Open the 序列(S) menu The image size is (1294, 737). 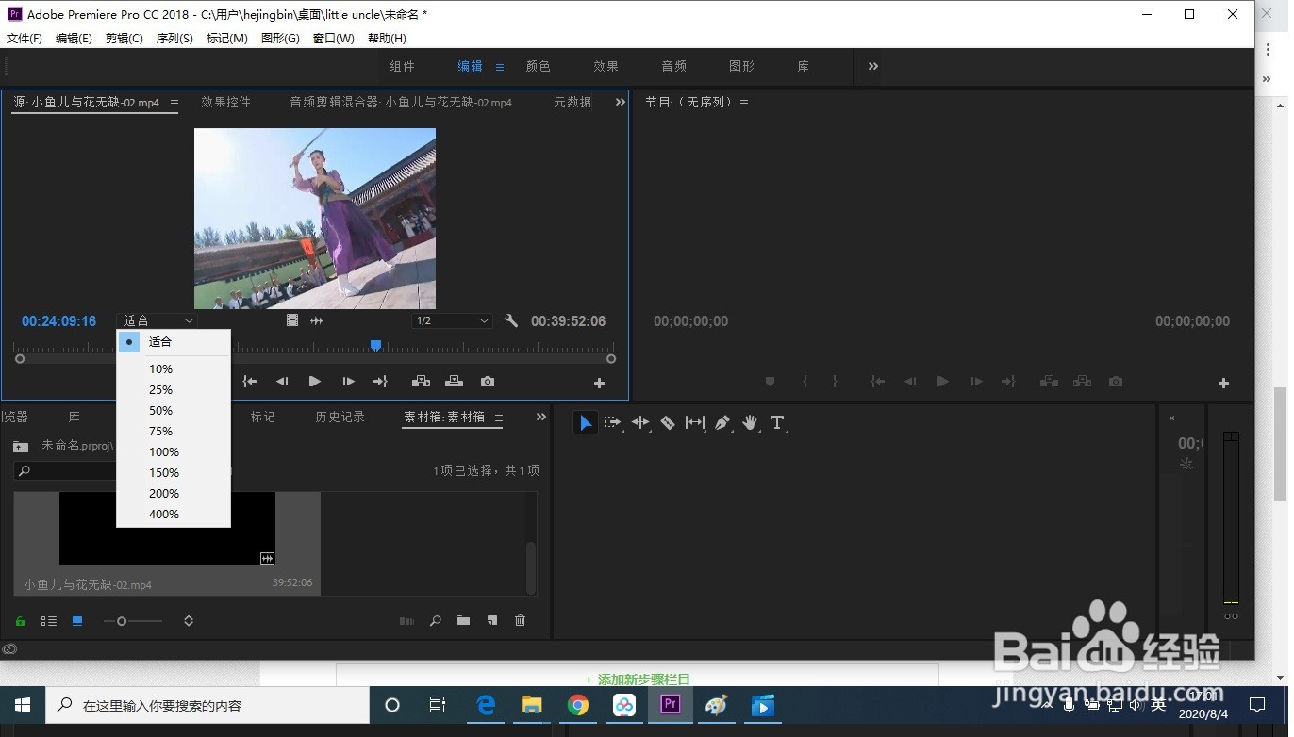[174, 39]
